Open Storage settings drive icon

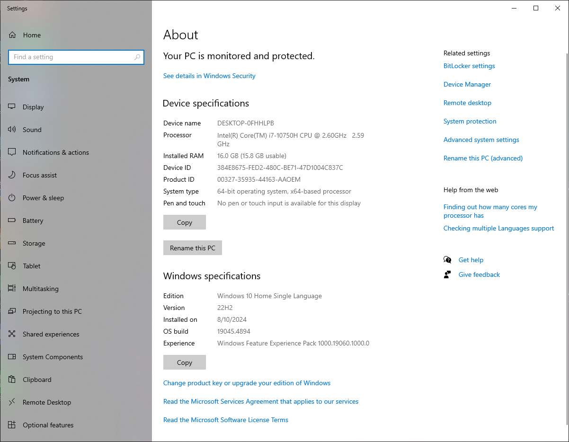(x=12, y=243)
